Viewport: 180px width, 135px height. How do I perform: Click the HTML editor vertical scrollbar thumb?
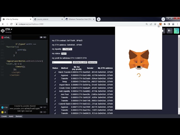pos(47,100)
